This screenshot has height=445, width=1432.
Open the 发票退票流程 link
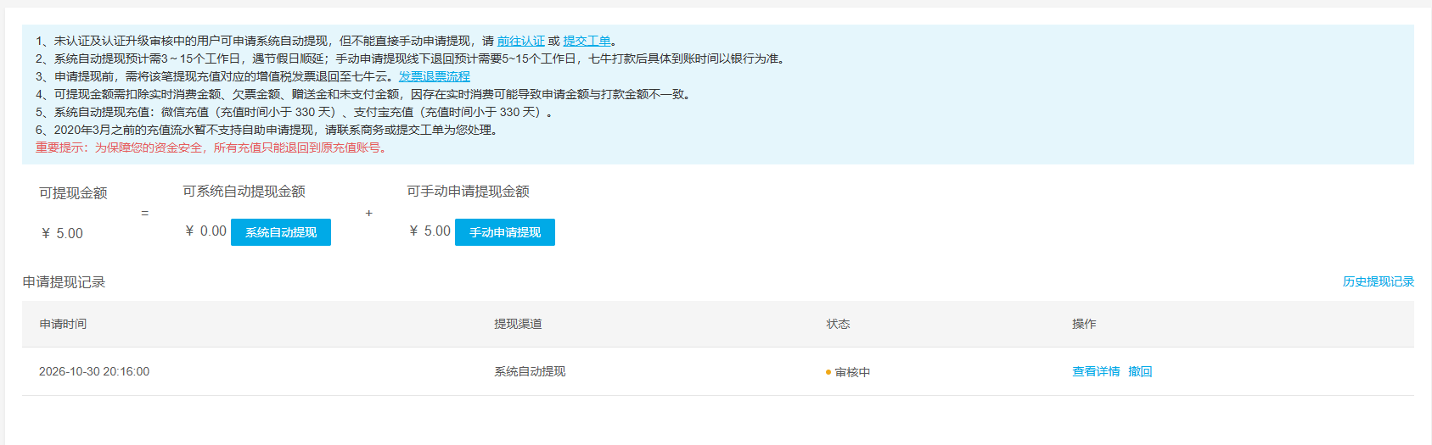click(435, 76)
